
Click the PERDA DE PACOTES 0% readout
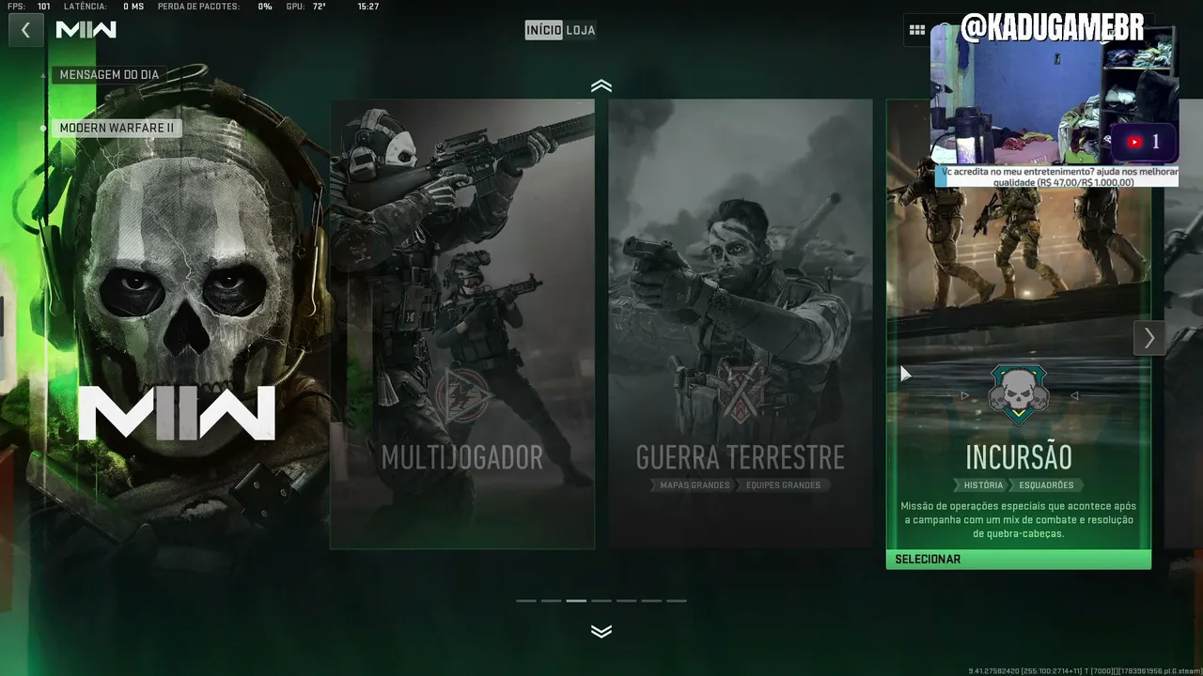pos(214,7)
